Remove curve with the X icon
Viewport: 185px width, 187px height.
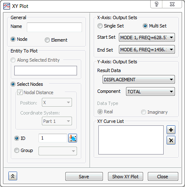click(x=171, y=140)
